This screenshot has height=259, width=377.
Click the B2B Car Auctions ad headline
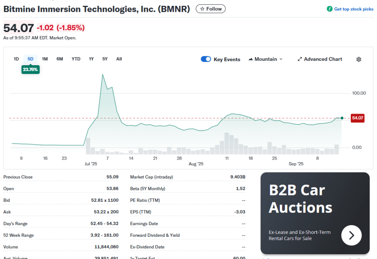coord(300,199)
